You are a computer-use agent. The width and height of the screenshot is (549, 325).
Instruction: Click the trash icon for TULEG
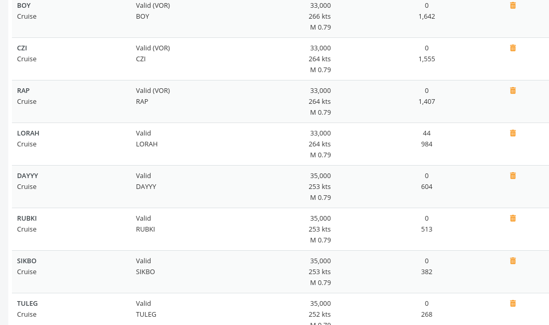tap(513, 303)
